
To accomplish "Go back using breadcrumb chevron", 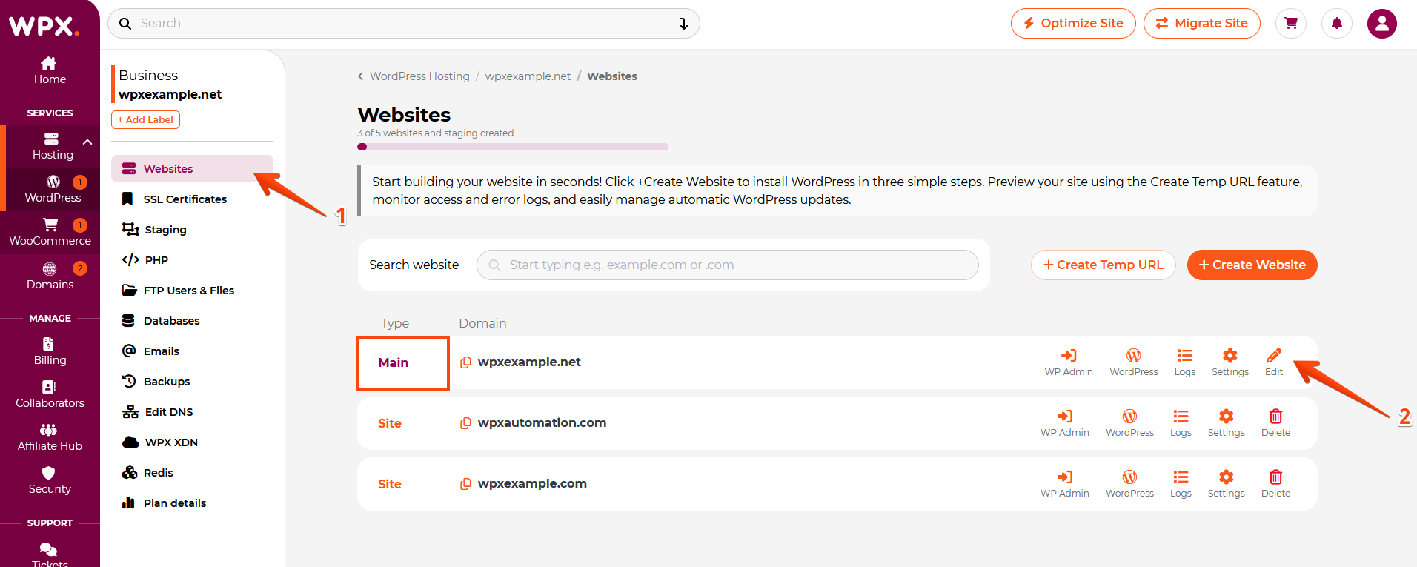I will point(361,76).
